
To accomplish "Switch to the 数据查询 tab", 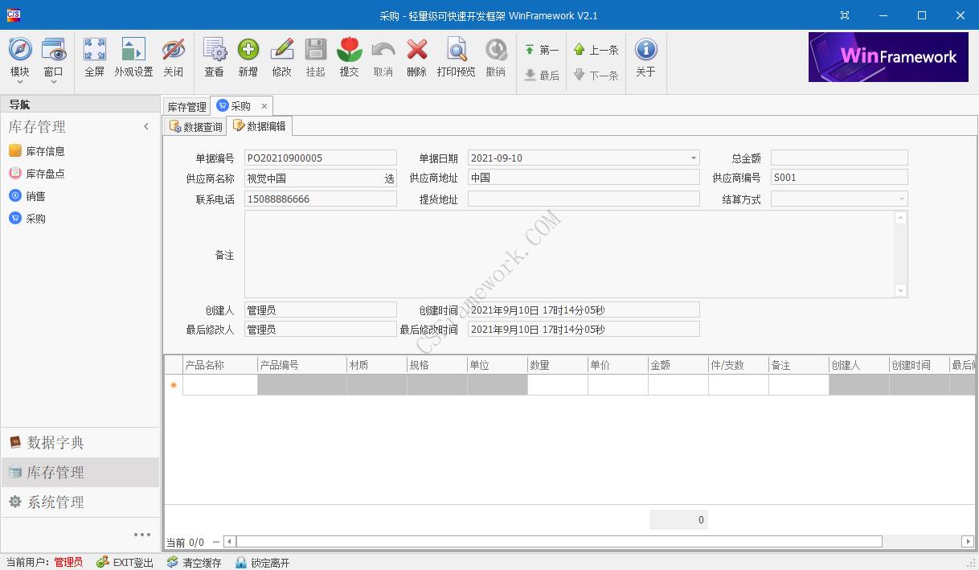I will [194, 125].
